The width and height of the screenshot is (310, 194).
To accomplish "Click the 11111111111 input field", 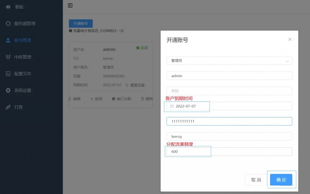I will [229, 121].
